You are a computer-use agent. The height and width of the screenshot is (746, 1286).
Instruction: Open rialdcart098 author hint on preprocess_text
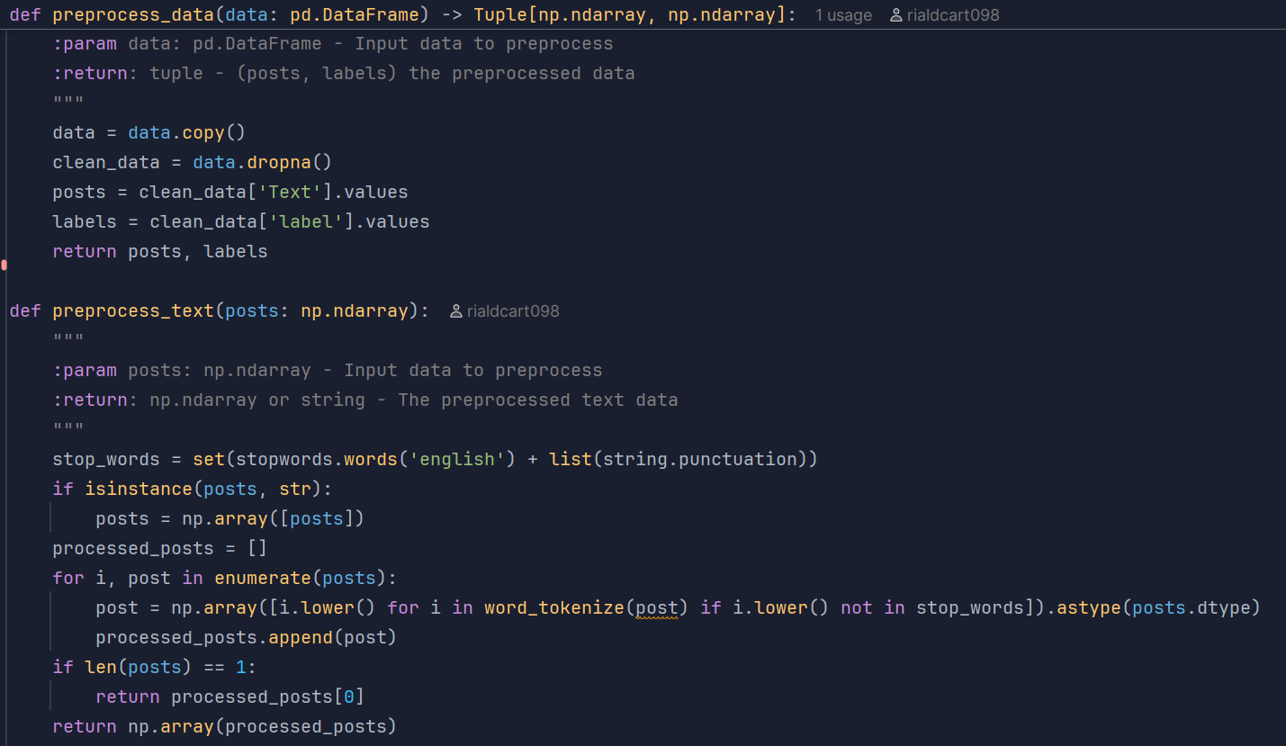513,311
